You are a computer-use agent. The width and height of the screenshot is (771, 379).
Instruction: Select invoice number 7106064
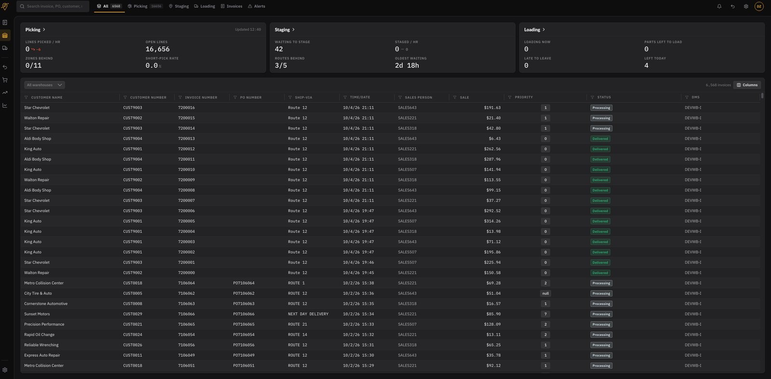pyautogui.click(x=186, y=283)
